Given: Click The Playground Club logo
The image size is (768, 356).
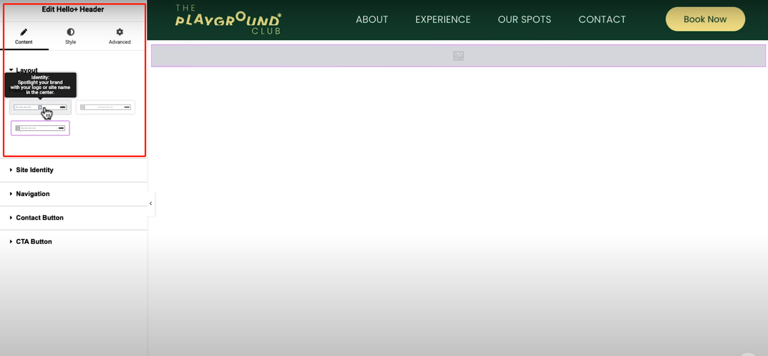Looking at the screenshot, I should tap(228, 20).
